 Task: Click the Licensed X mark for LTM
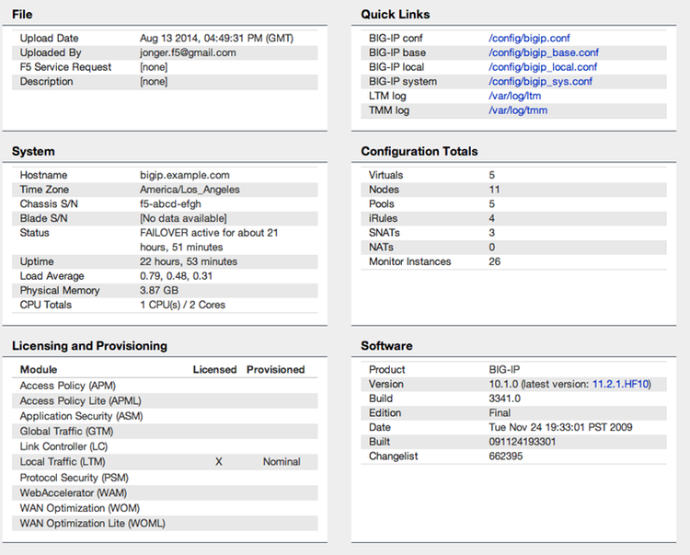[219, 462]
